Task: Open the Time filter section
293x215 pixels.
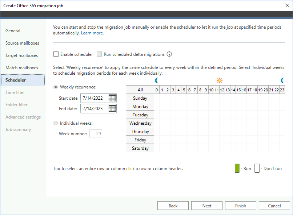Action: 15,92
